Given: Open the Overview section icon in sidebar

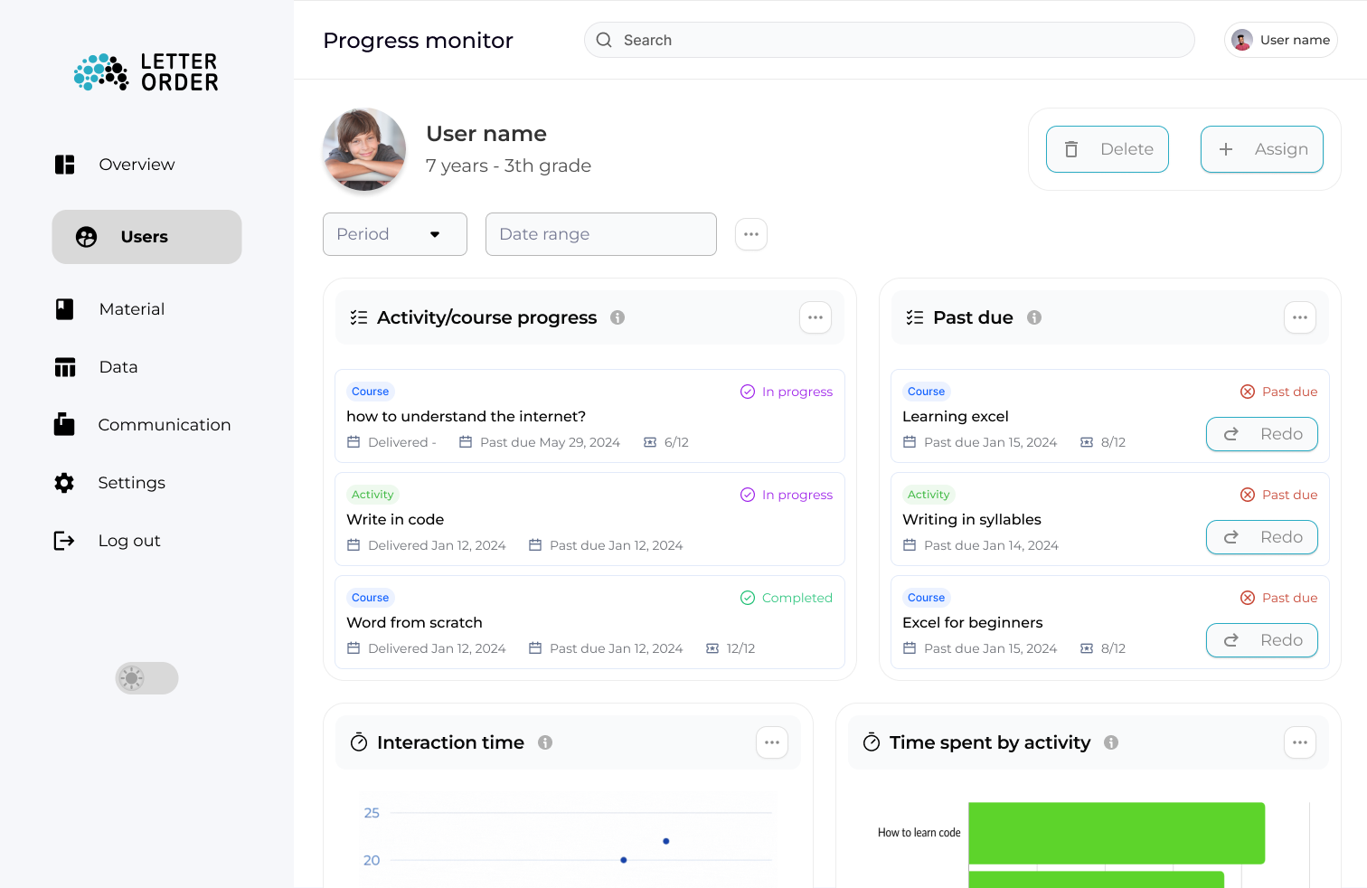Looking at the screenshot, I should (64, 164).
